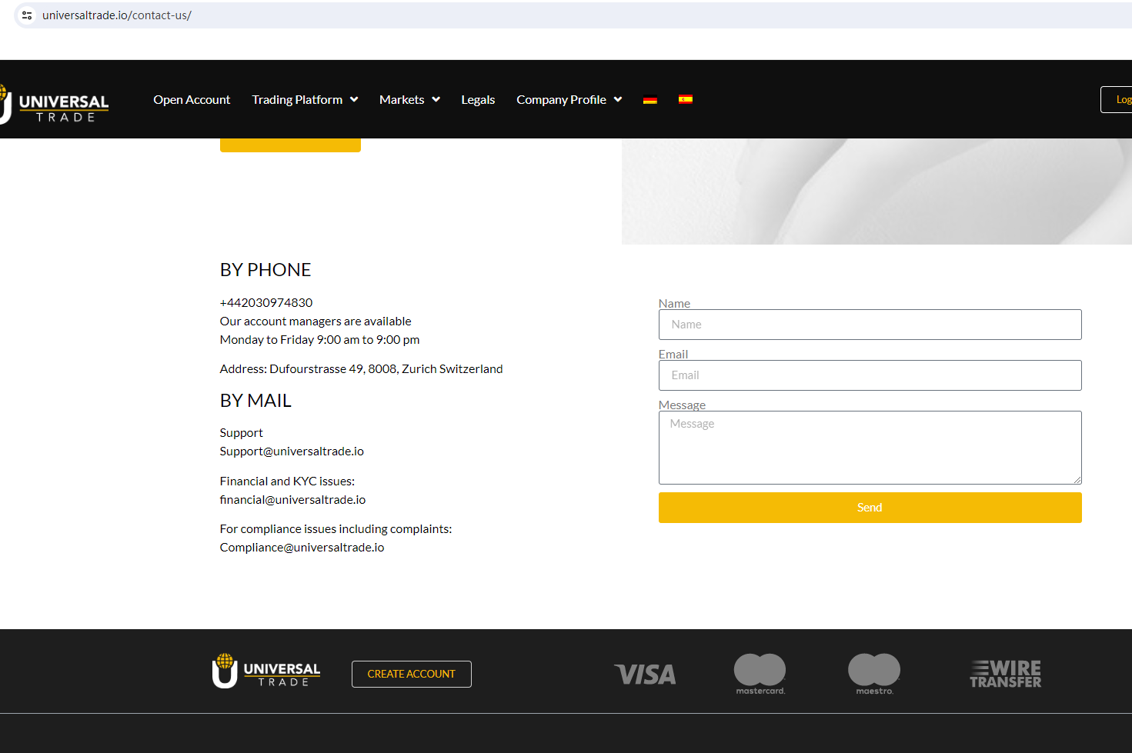The height and width of the screenshot is (753, 1132).
Task: Click the financial@universaltrade.io email
Action: [292, 500]
